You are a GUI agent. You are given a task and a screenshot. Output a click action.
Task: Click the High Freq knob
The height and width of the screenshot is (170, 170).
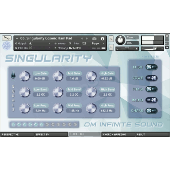click(91, 108)
